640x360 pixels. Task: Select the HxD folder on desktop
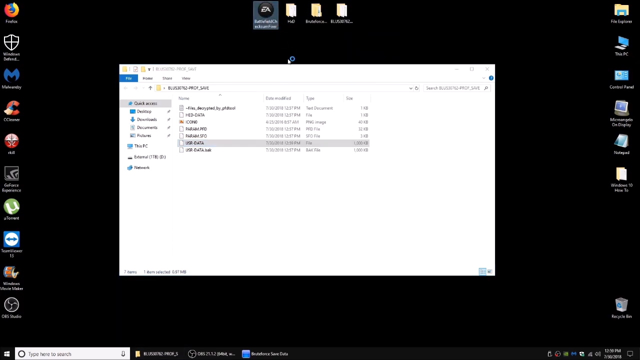(x=291, y=13)
